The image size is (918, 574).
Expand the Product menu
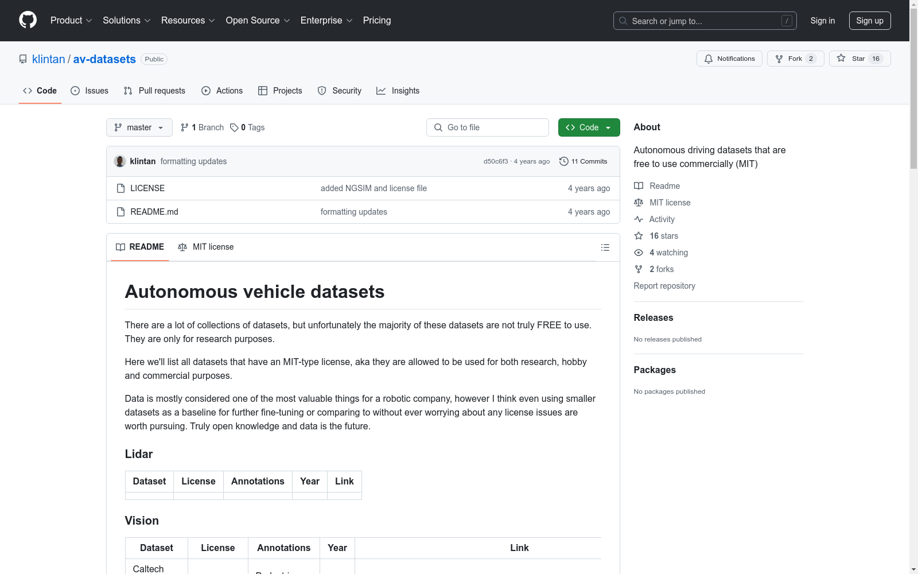pyautogui.click(x=71, y=20)
